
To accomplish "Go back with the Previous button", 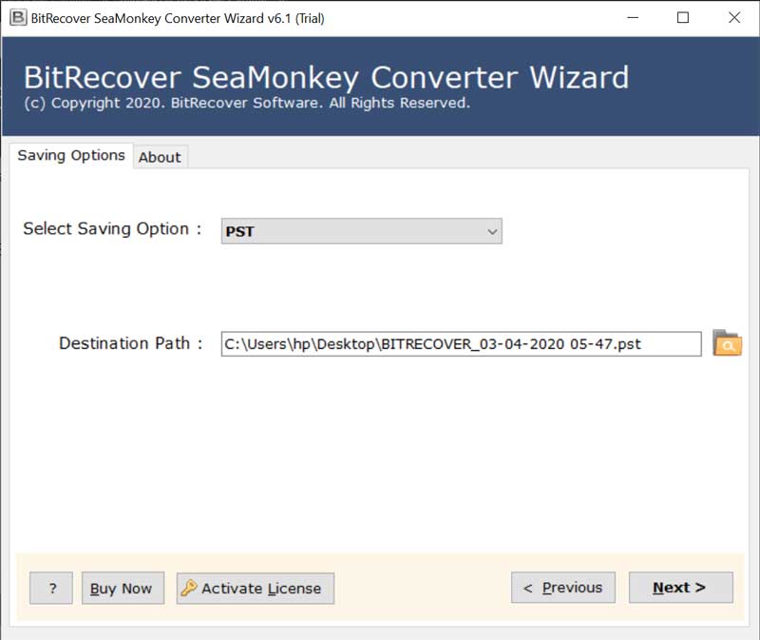I will (563, 588).
